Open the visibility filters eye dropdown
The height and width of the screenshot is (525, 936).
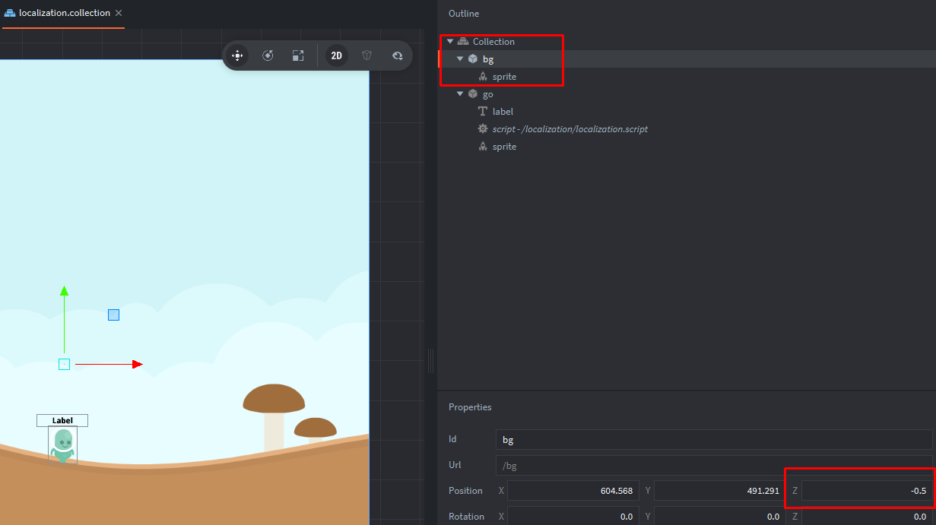click(x=397, y=55)
